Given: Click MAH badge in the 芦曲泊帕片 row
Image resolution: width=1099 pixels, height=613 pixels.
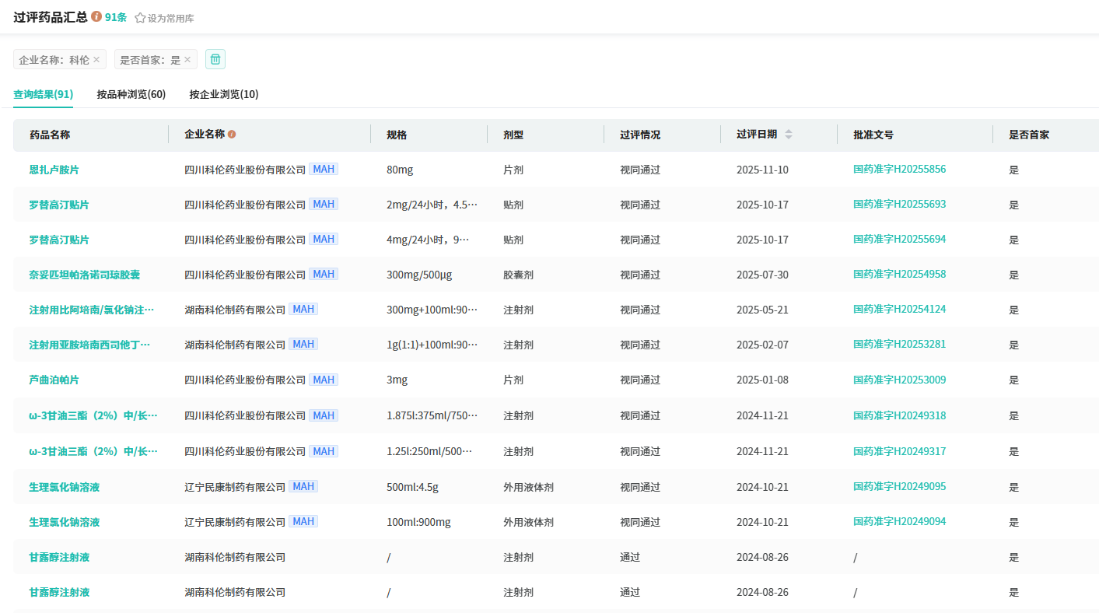Looking at the screenshot, I should (x=324, y=380).
